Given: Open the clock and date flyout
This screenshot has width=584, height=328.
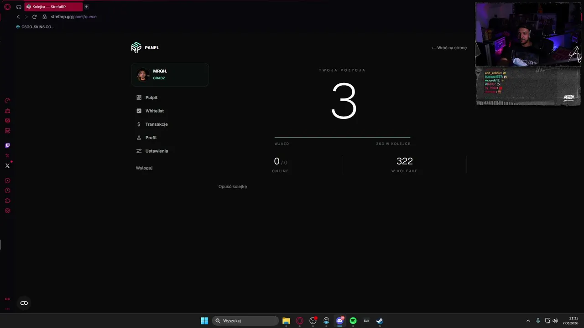Looking at the screenshot, I should tap(570, 321).
